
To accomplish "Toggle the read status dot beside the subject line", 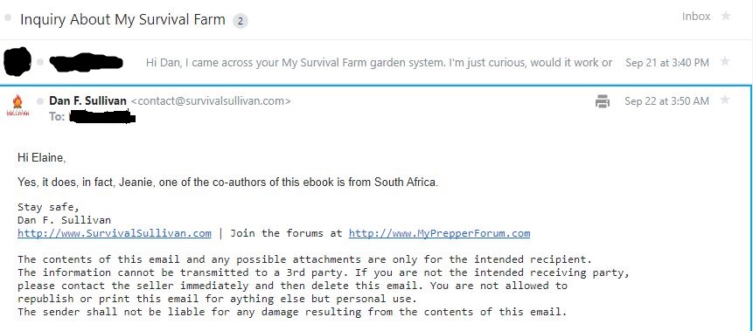I will [8, 18].
